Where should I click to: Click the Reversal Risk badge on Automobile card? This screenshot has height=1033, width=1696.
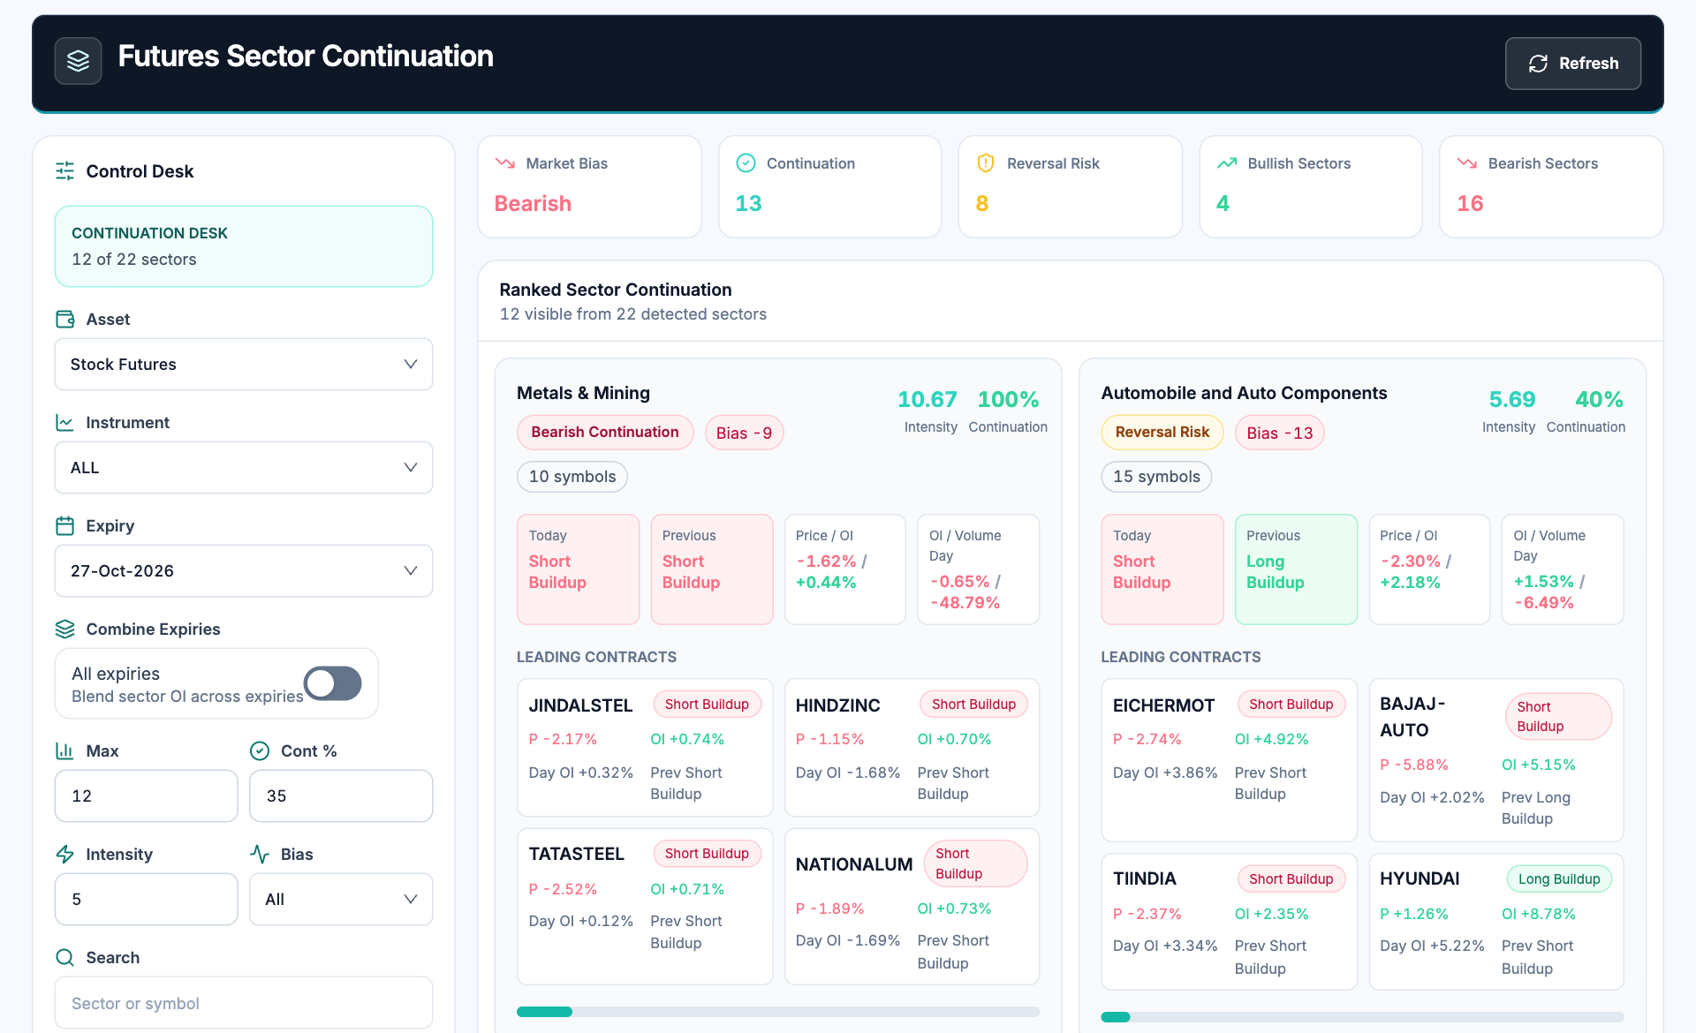(x=1162, y=432)
